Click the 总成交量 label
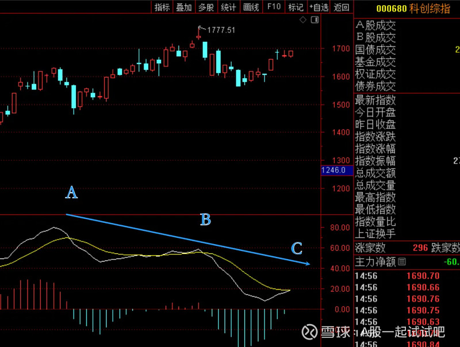 tap(375, 185)
